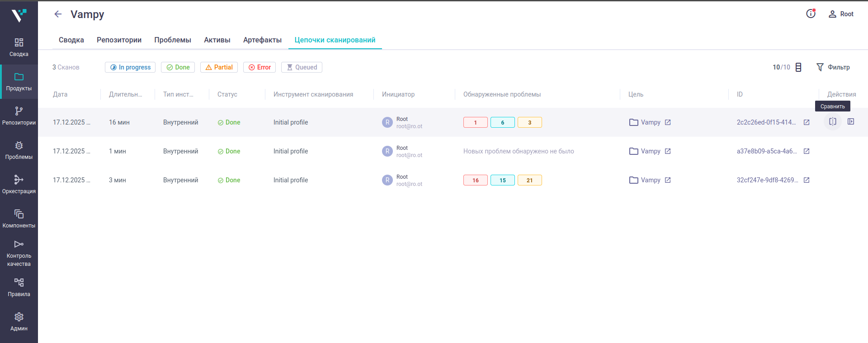Screen dimensions: 868x343
Task: Sort by the Дата column header
Action: pyautogui.click(x=60, y=94)
